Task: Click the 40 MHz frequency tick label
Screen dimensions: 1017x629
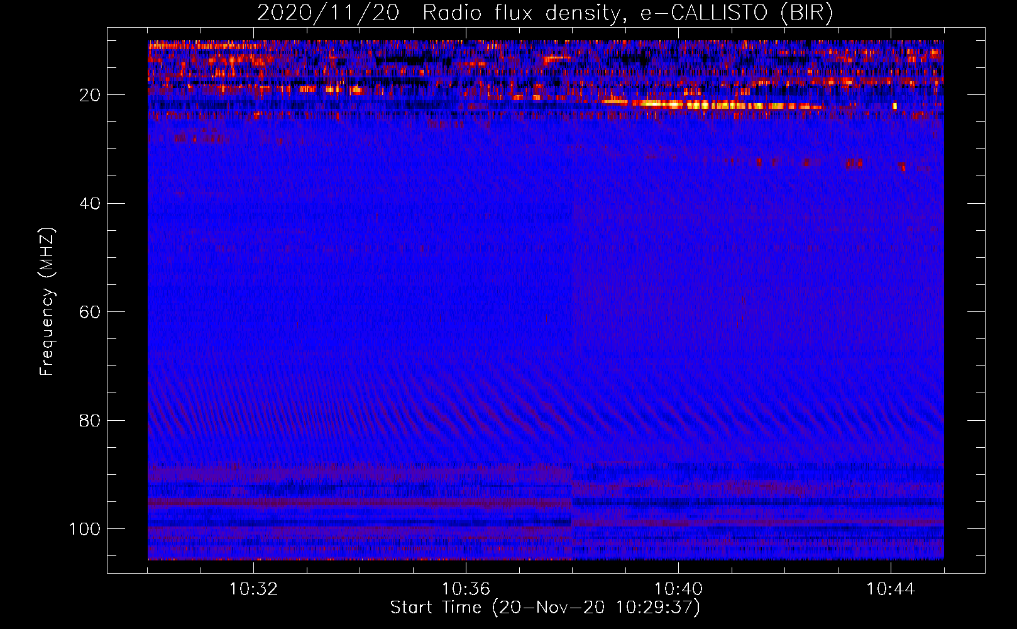Action: (91, 204)
